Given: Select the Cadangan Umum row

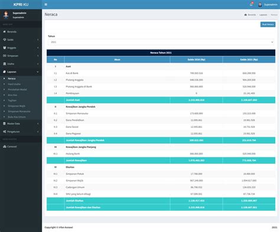Looking at the screenshot, I should point(161,187).
